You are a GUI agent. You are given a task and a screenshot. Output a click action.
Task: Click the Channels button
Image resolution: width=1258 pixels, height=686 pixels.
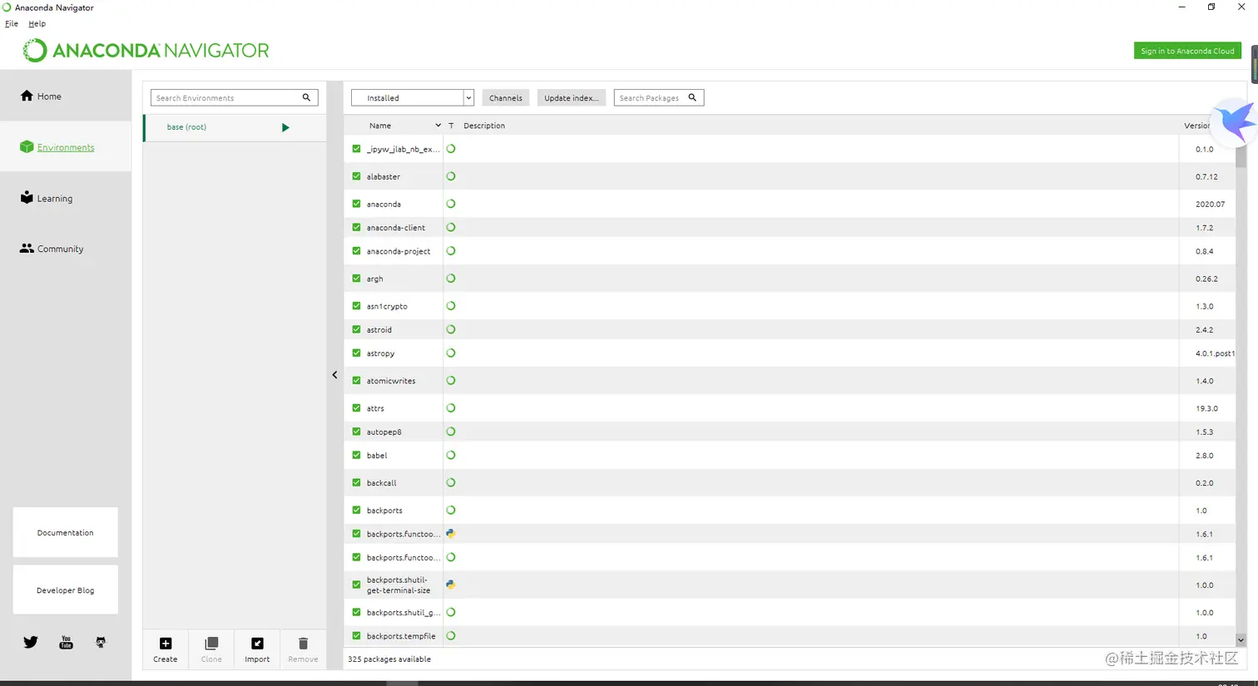pos(506,97)
